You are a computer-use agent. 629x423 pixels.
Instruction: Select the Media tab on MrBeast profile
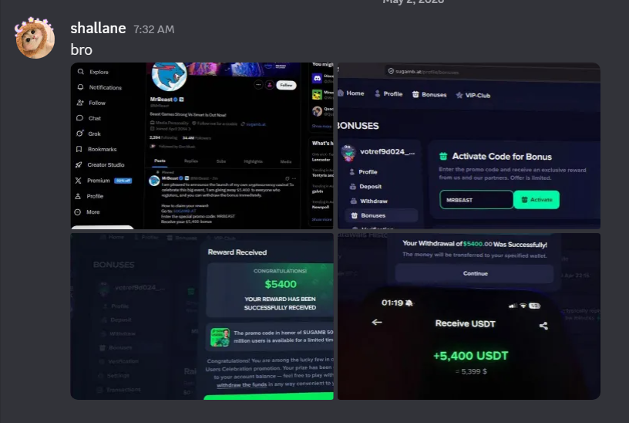pos(286,161)
